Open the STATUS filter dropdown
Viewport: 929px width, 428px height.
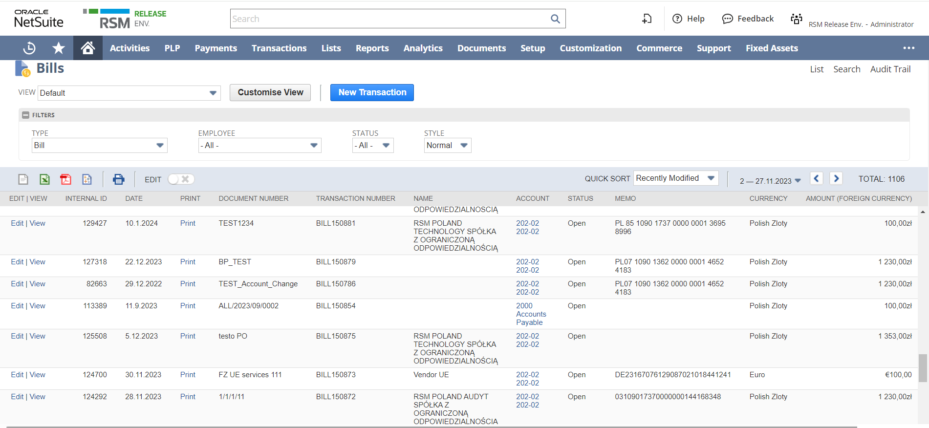(x=372, y=145)
